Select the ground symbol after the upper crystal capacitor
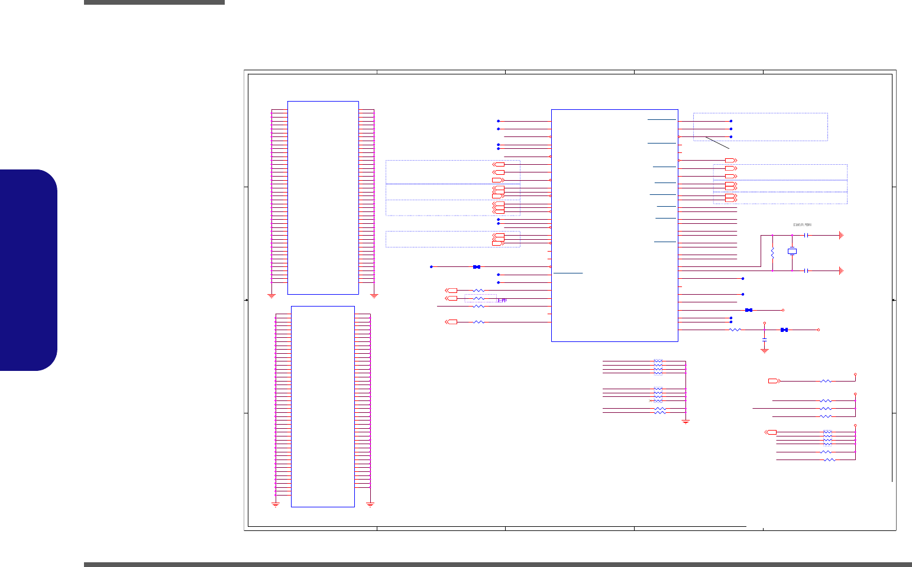The height and width of the screenshot is (567, 912). 840,235
